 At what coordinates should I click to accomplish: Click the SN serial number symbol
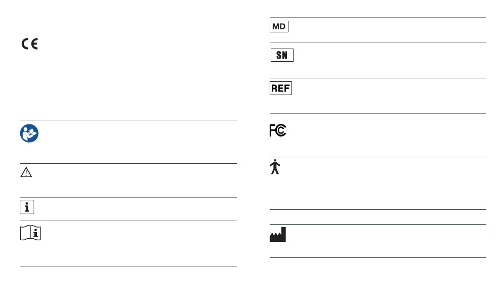pos(282,56)
